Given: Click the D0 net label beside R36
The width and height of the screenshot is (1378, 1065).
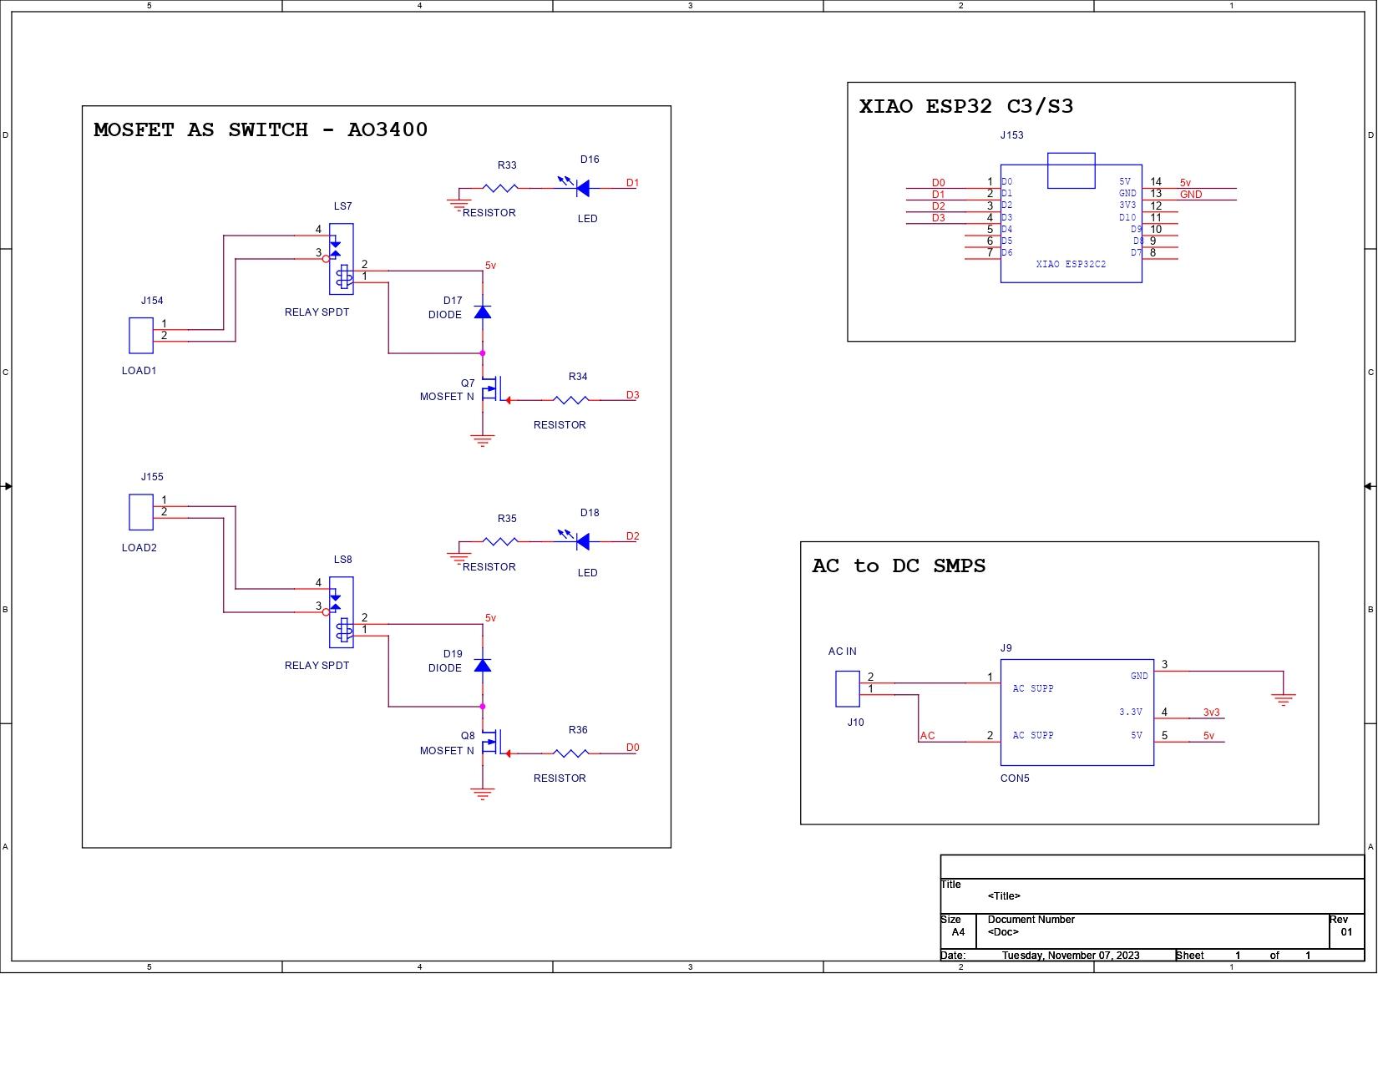Looking at the screenshot, I should point(633,748).
